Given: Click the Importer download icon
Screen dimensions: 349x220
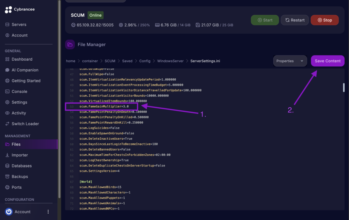Looking at the screenshot, I should [x=7, y=155].
